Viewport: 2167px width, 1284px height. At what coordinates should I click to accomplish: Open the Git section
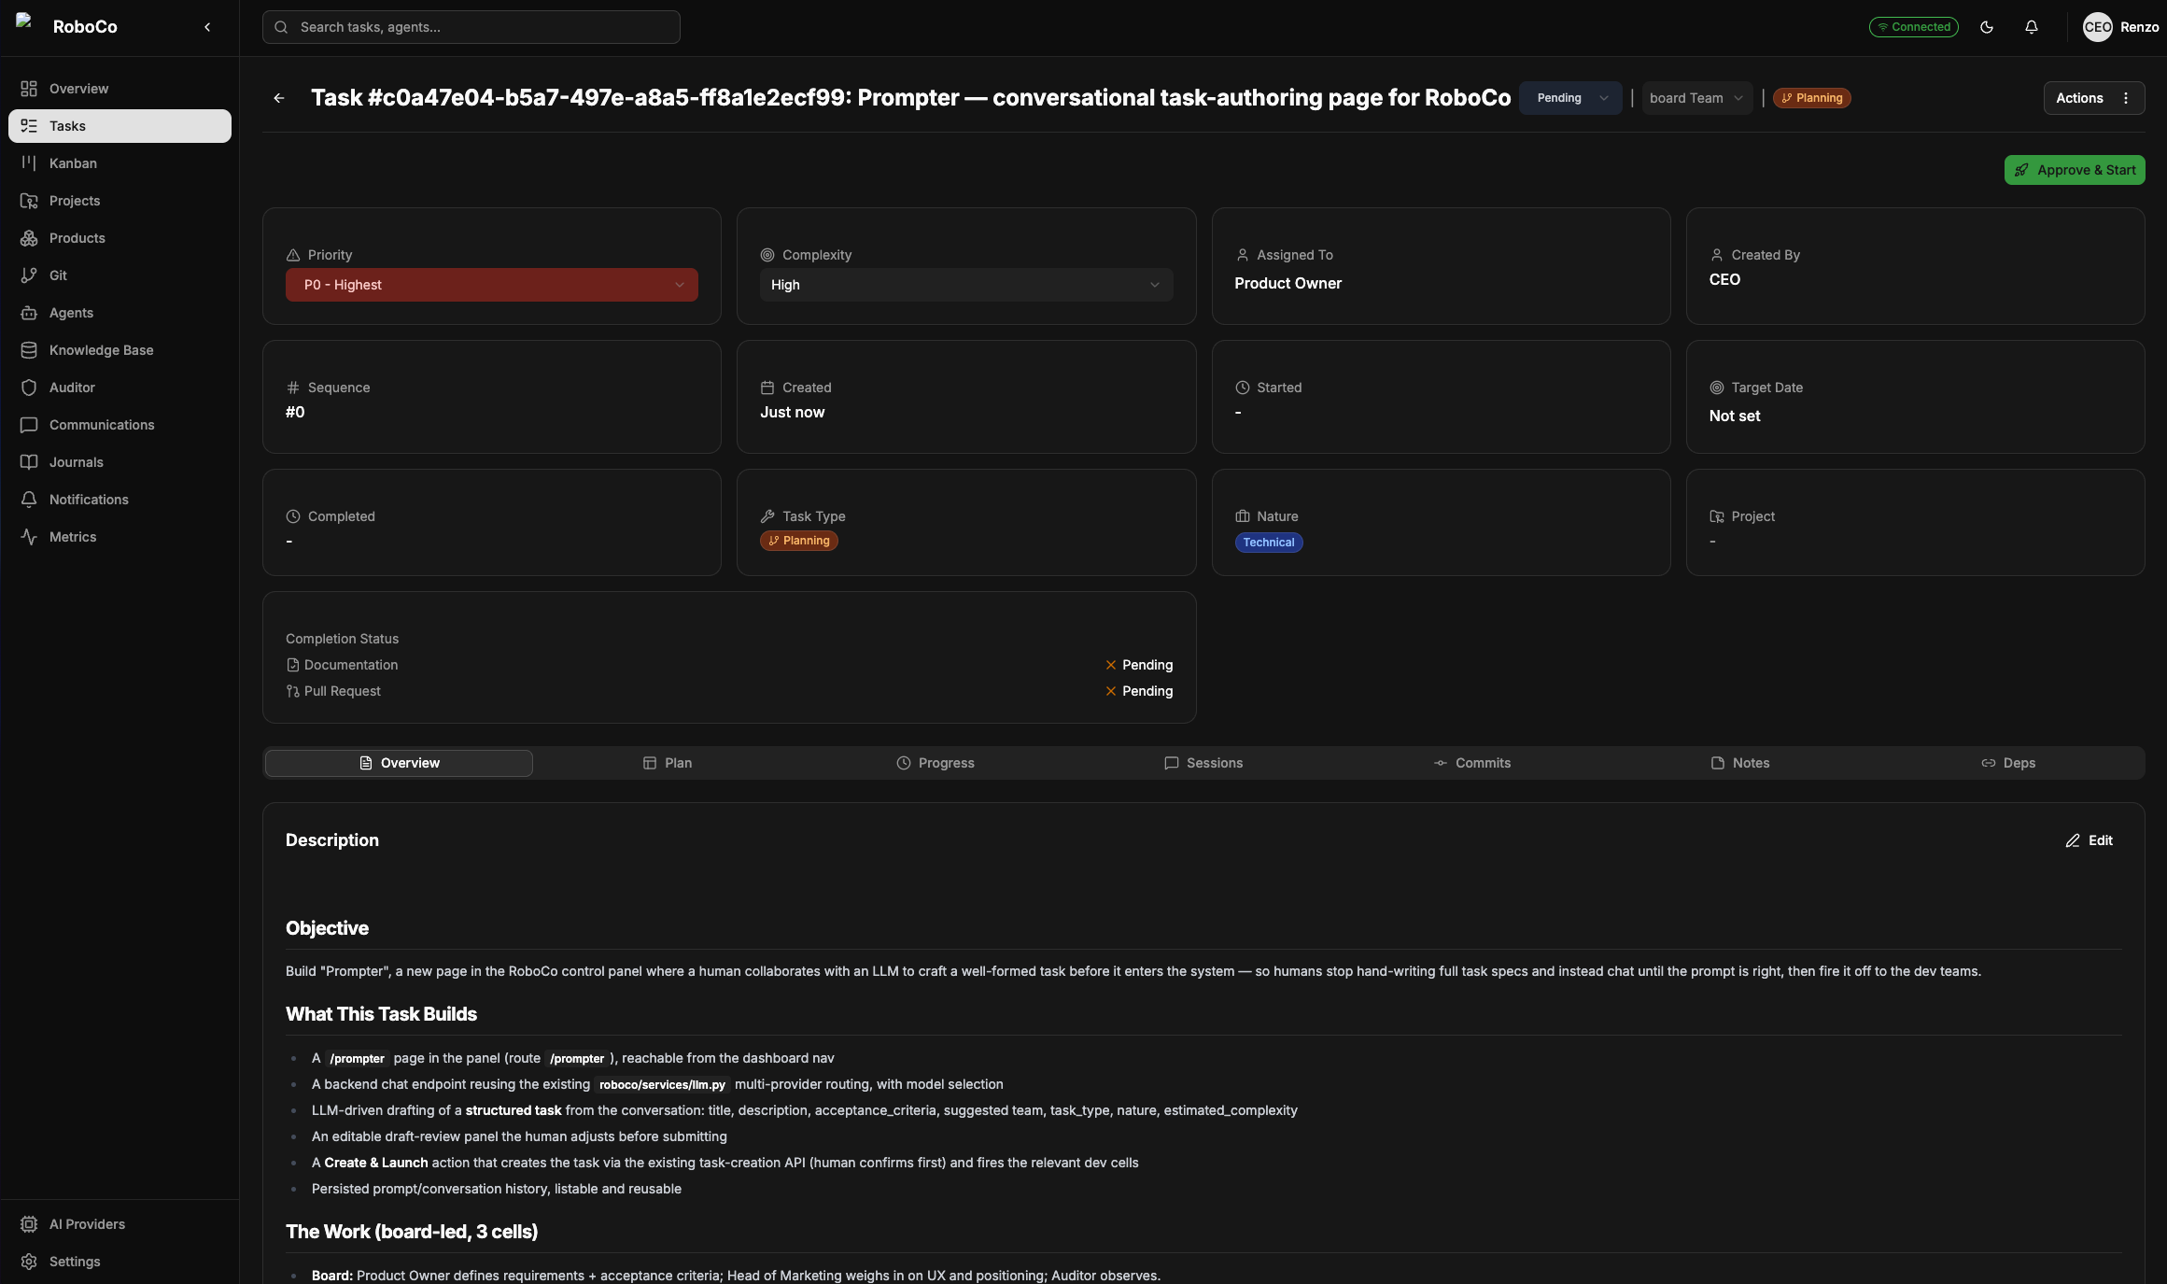tap(120, 275)
